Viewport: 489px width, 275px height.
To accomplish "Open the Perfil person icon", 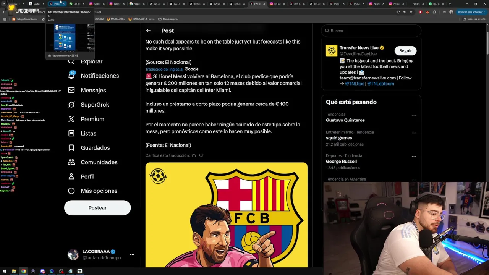I will point(71,176).
